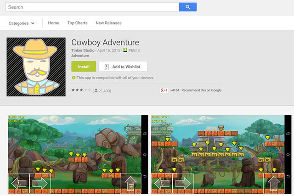Click the star rating display
Image resolution: width=294 pixels, height=196 pixels.
click(81, 90)
